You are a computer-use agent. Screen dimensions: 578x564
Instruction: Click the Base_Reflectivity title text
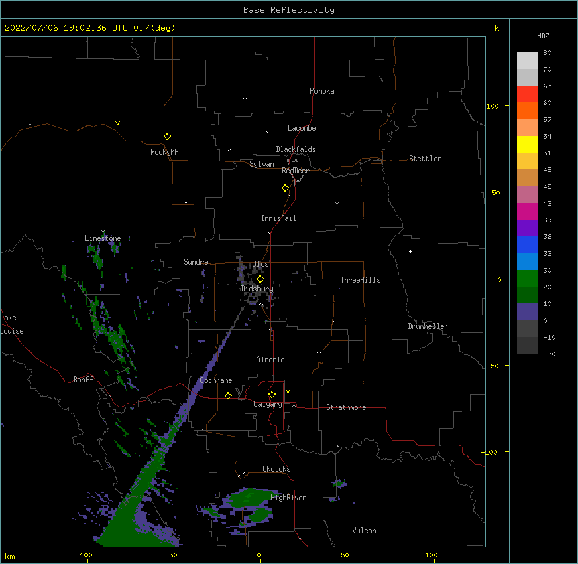coord(289,10)
